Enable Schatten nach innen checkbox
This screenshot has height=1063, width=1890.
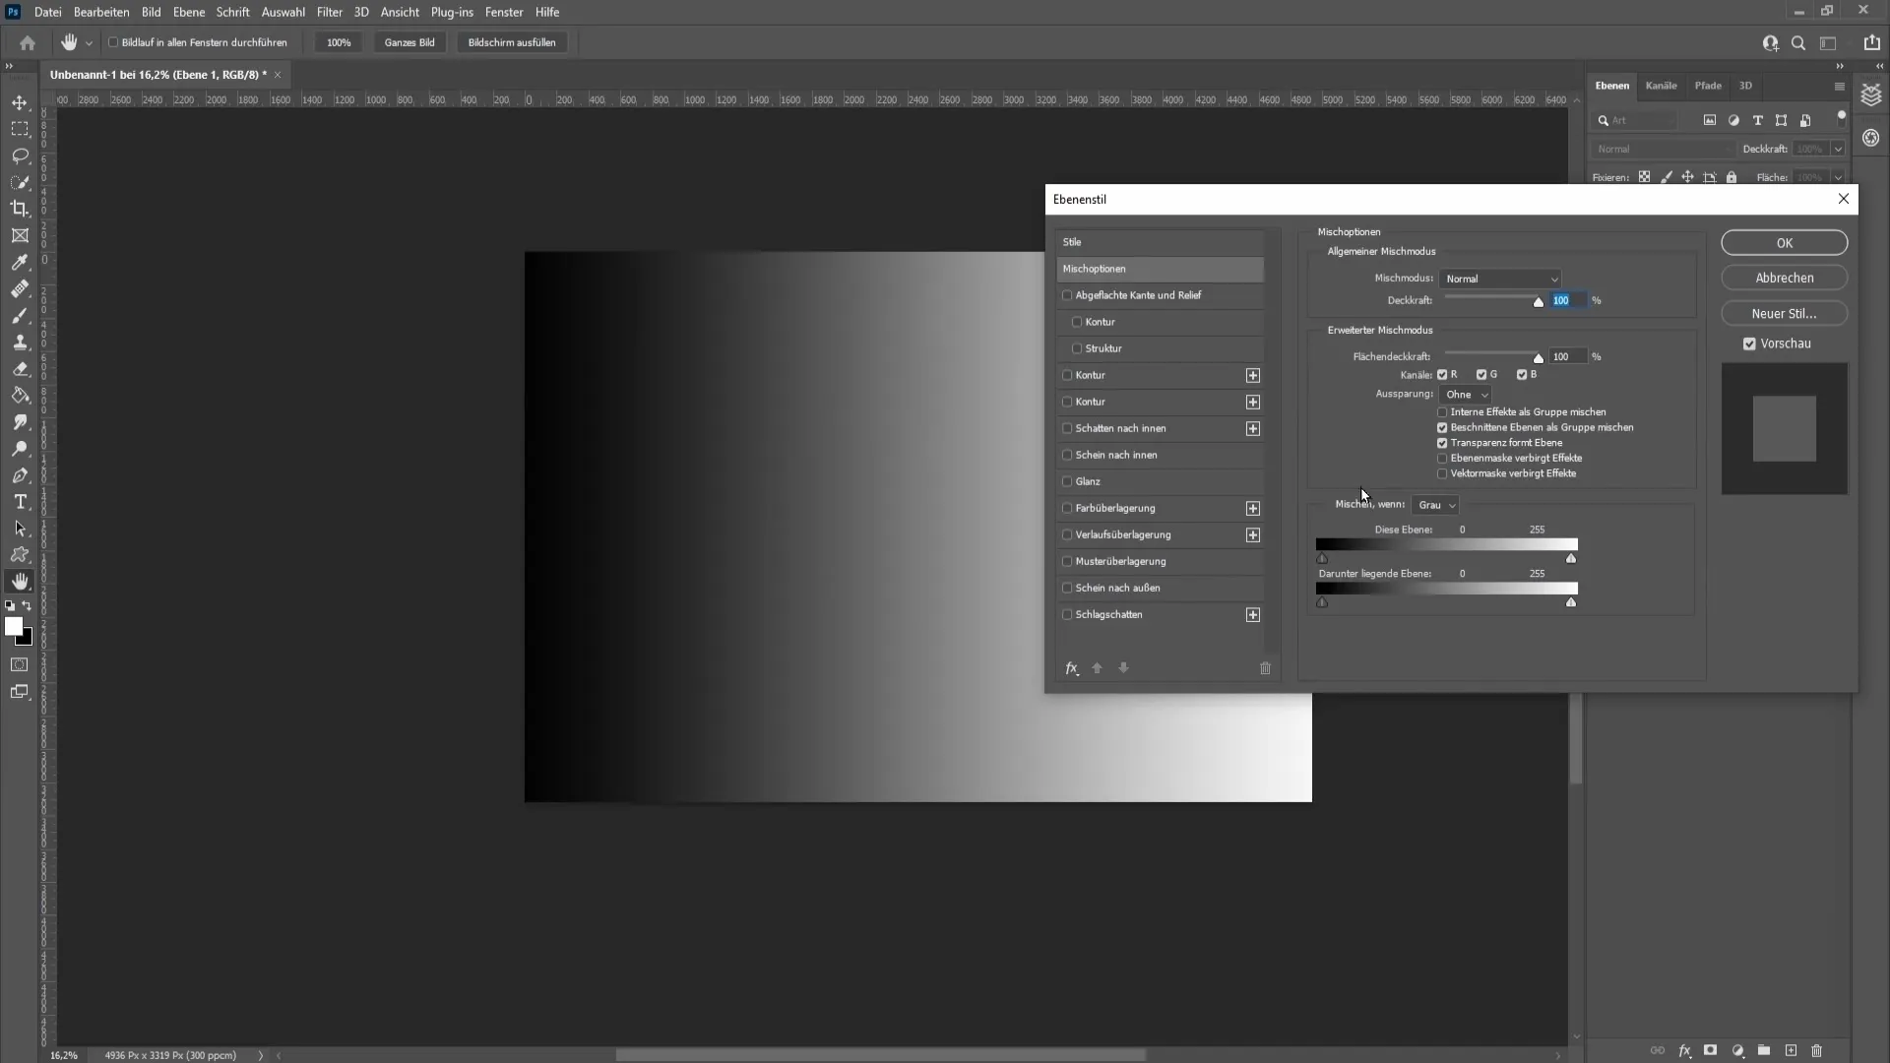coord(1067,428)
